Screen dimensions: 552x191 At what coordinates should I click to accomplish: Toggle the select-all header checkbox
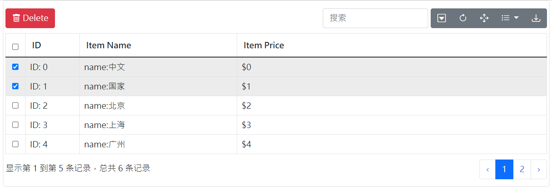[x=16, y=47]
